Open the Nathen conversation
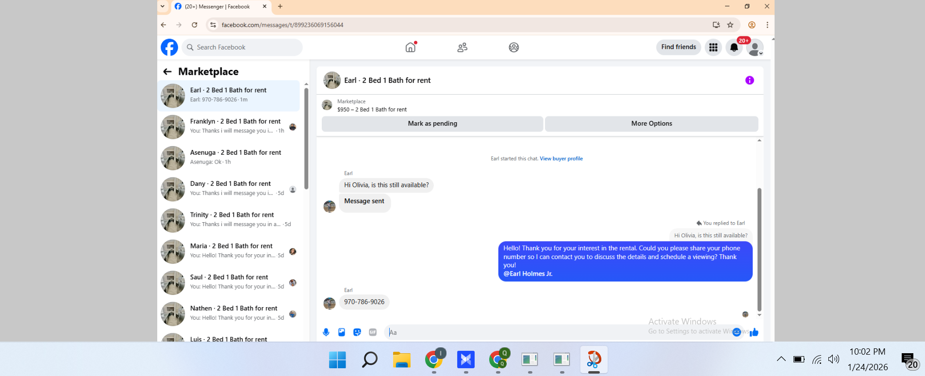The width and height of the screenshot is (925, 376). pos(229,314)
